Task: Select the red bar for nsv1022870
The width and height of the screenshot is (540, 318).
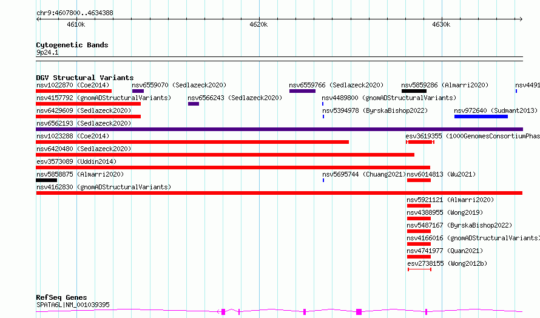Action: 73,91
